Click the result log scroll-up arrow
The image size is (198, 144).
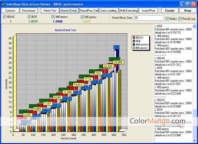click(x=194, y=26)
